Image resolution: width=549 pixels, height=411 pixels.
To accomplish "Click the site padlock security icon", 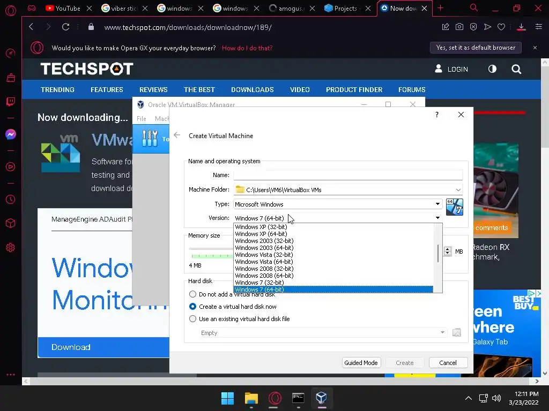I will click(91, 27).
